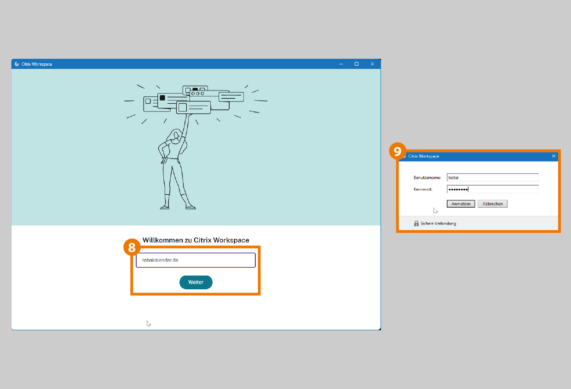Minimize the main Citrix Workspace window
This screenshot has height=389, width=571.
(x=341, y=64)
